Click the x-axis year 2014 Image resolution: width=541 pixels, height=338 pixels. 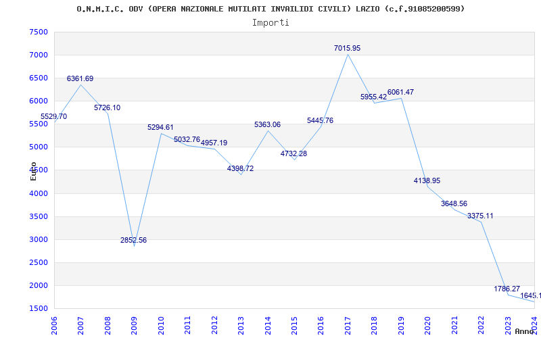(268, 325)
